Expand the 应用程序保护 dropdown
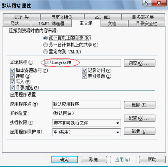168x167 pixels. (x=87, y=132)
